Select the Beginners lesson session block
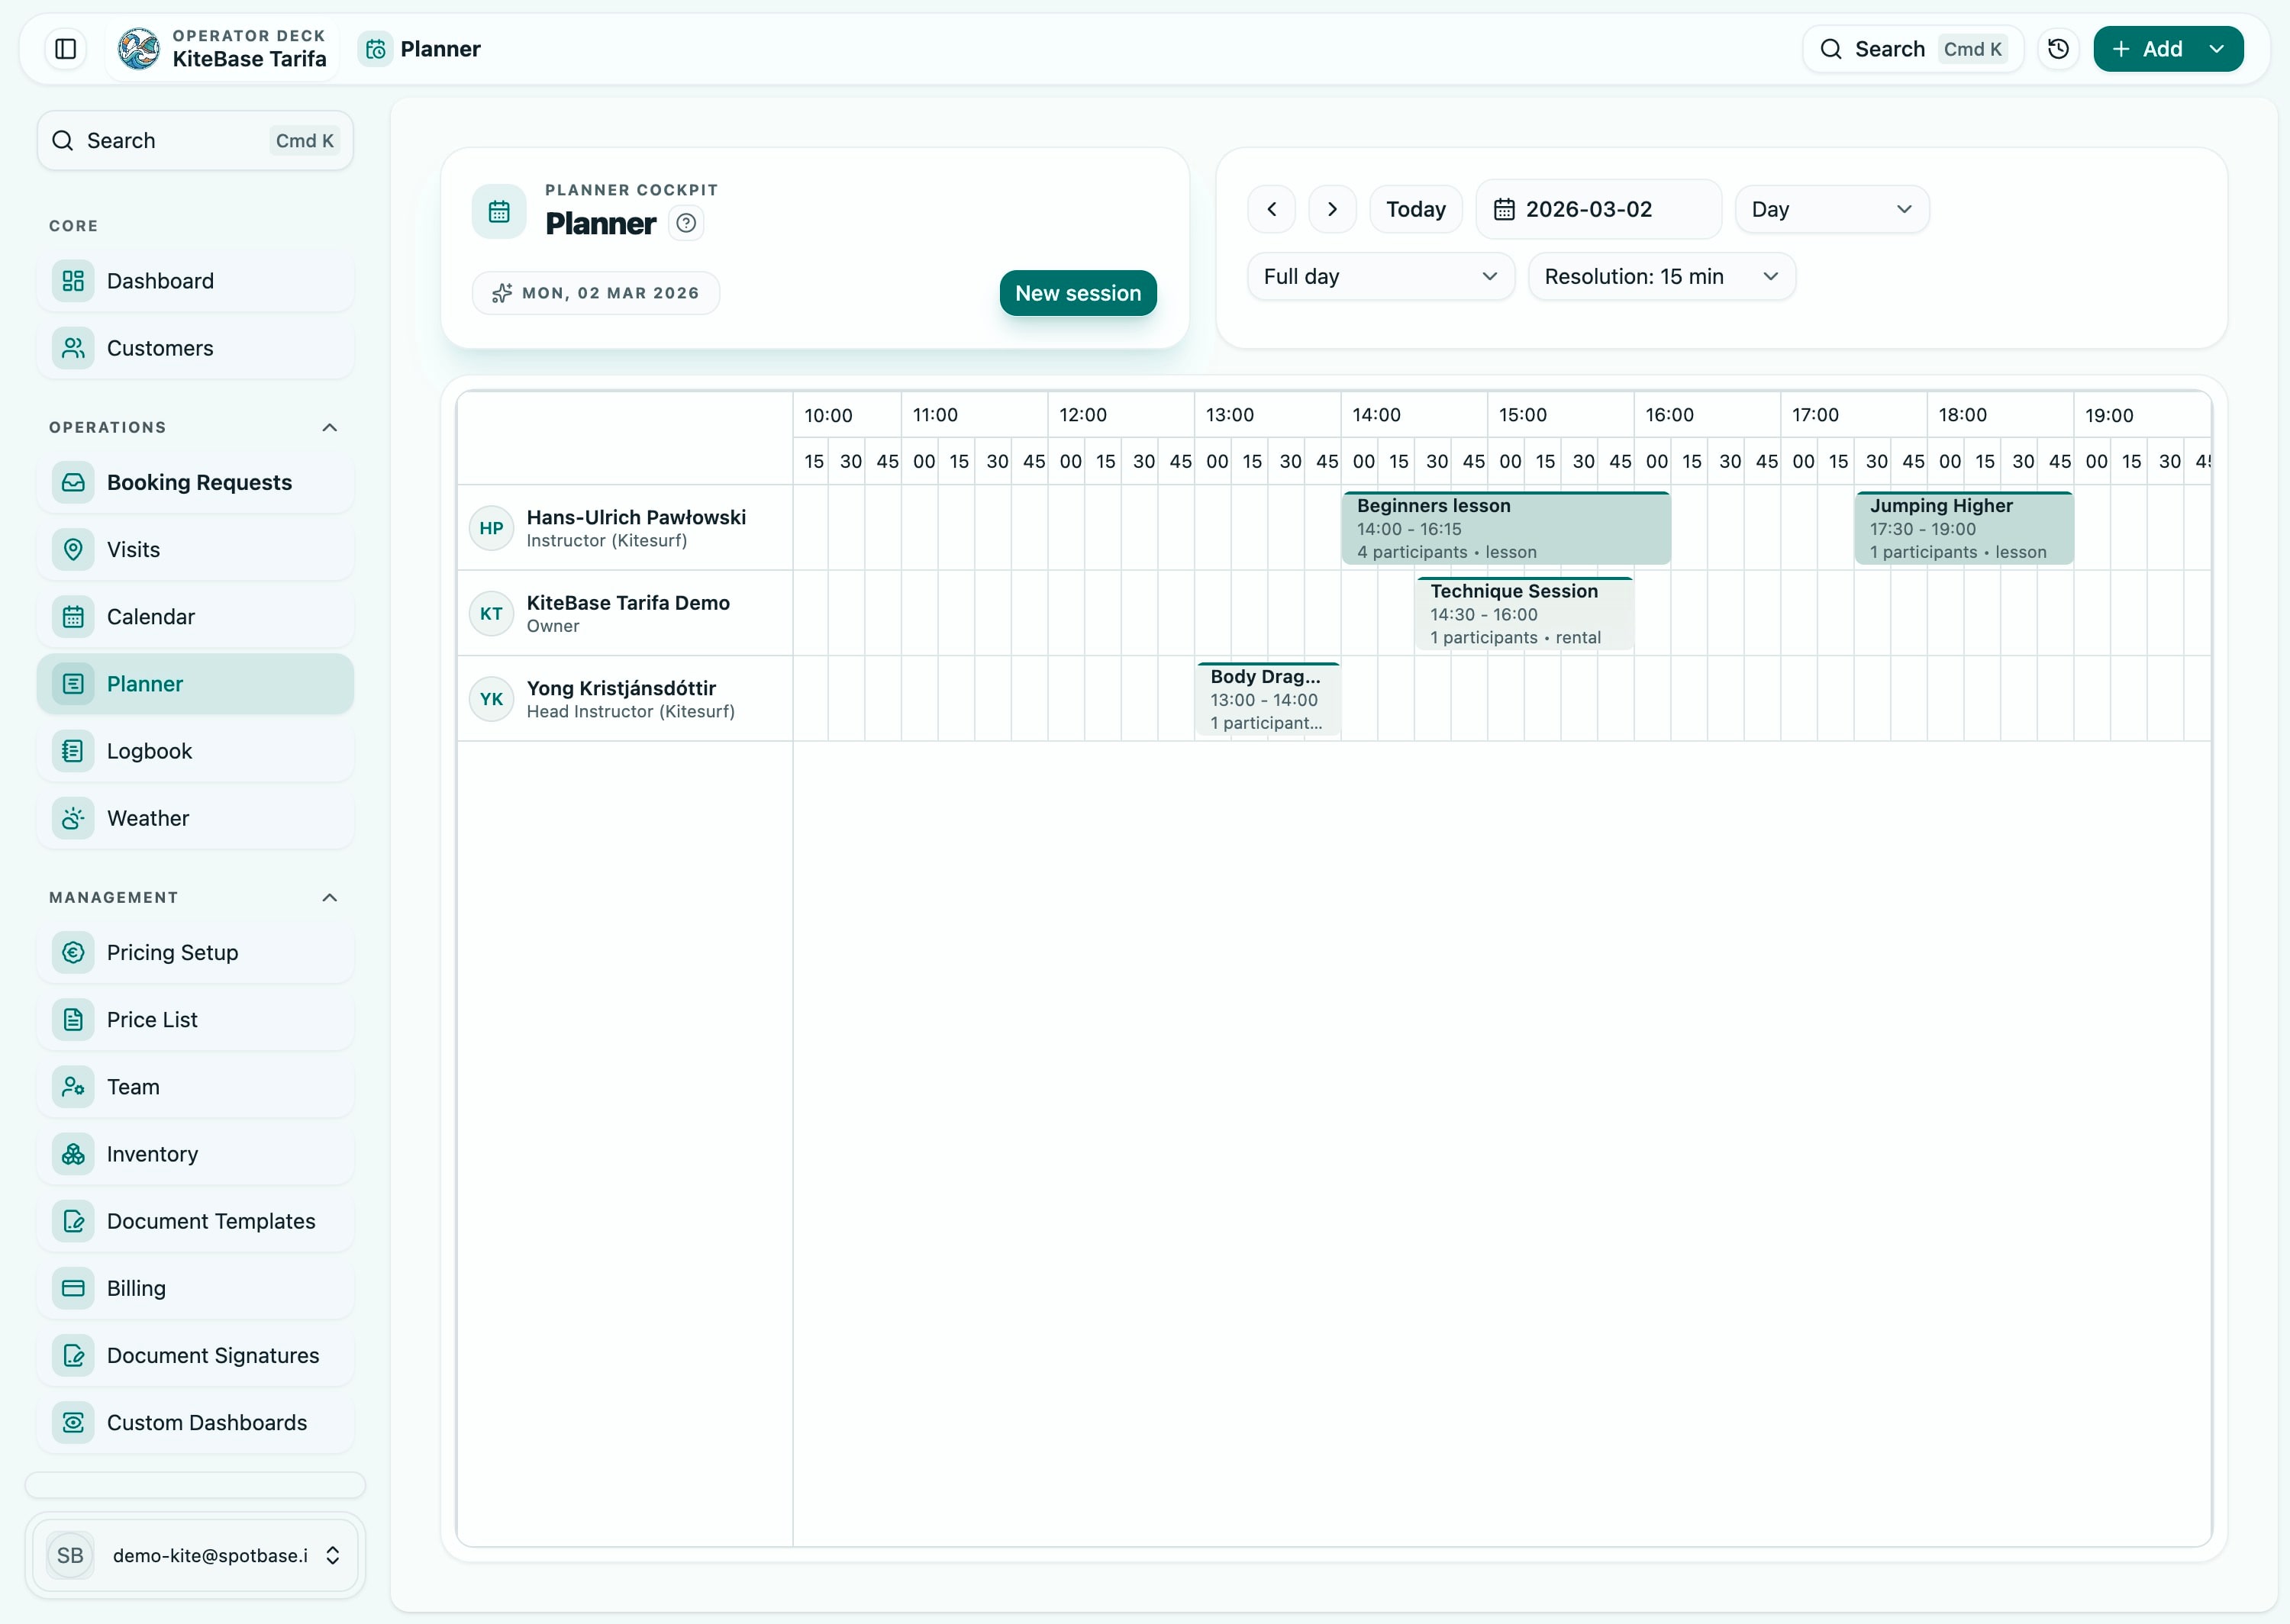2290x1624 pixels. (1505, 528)
